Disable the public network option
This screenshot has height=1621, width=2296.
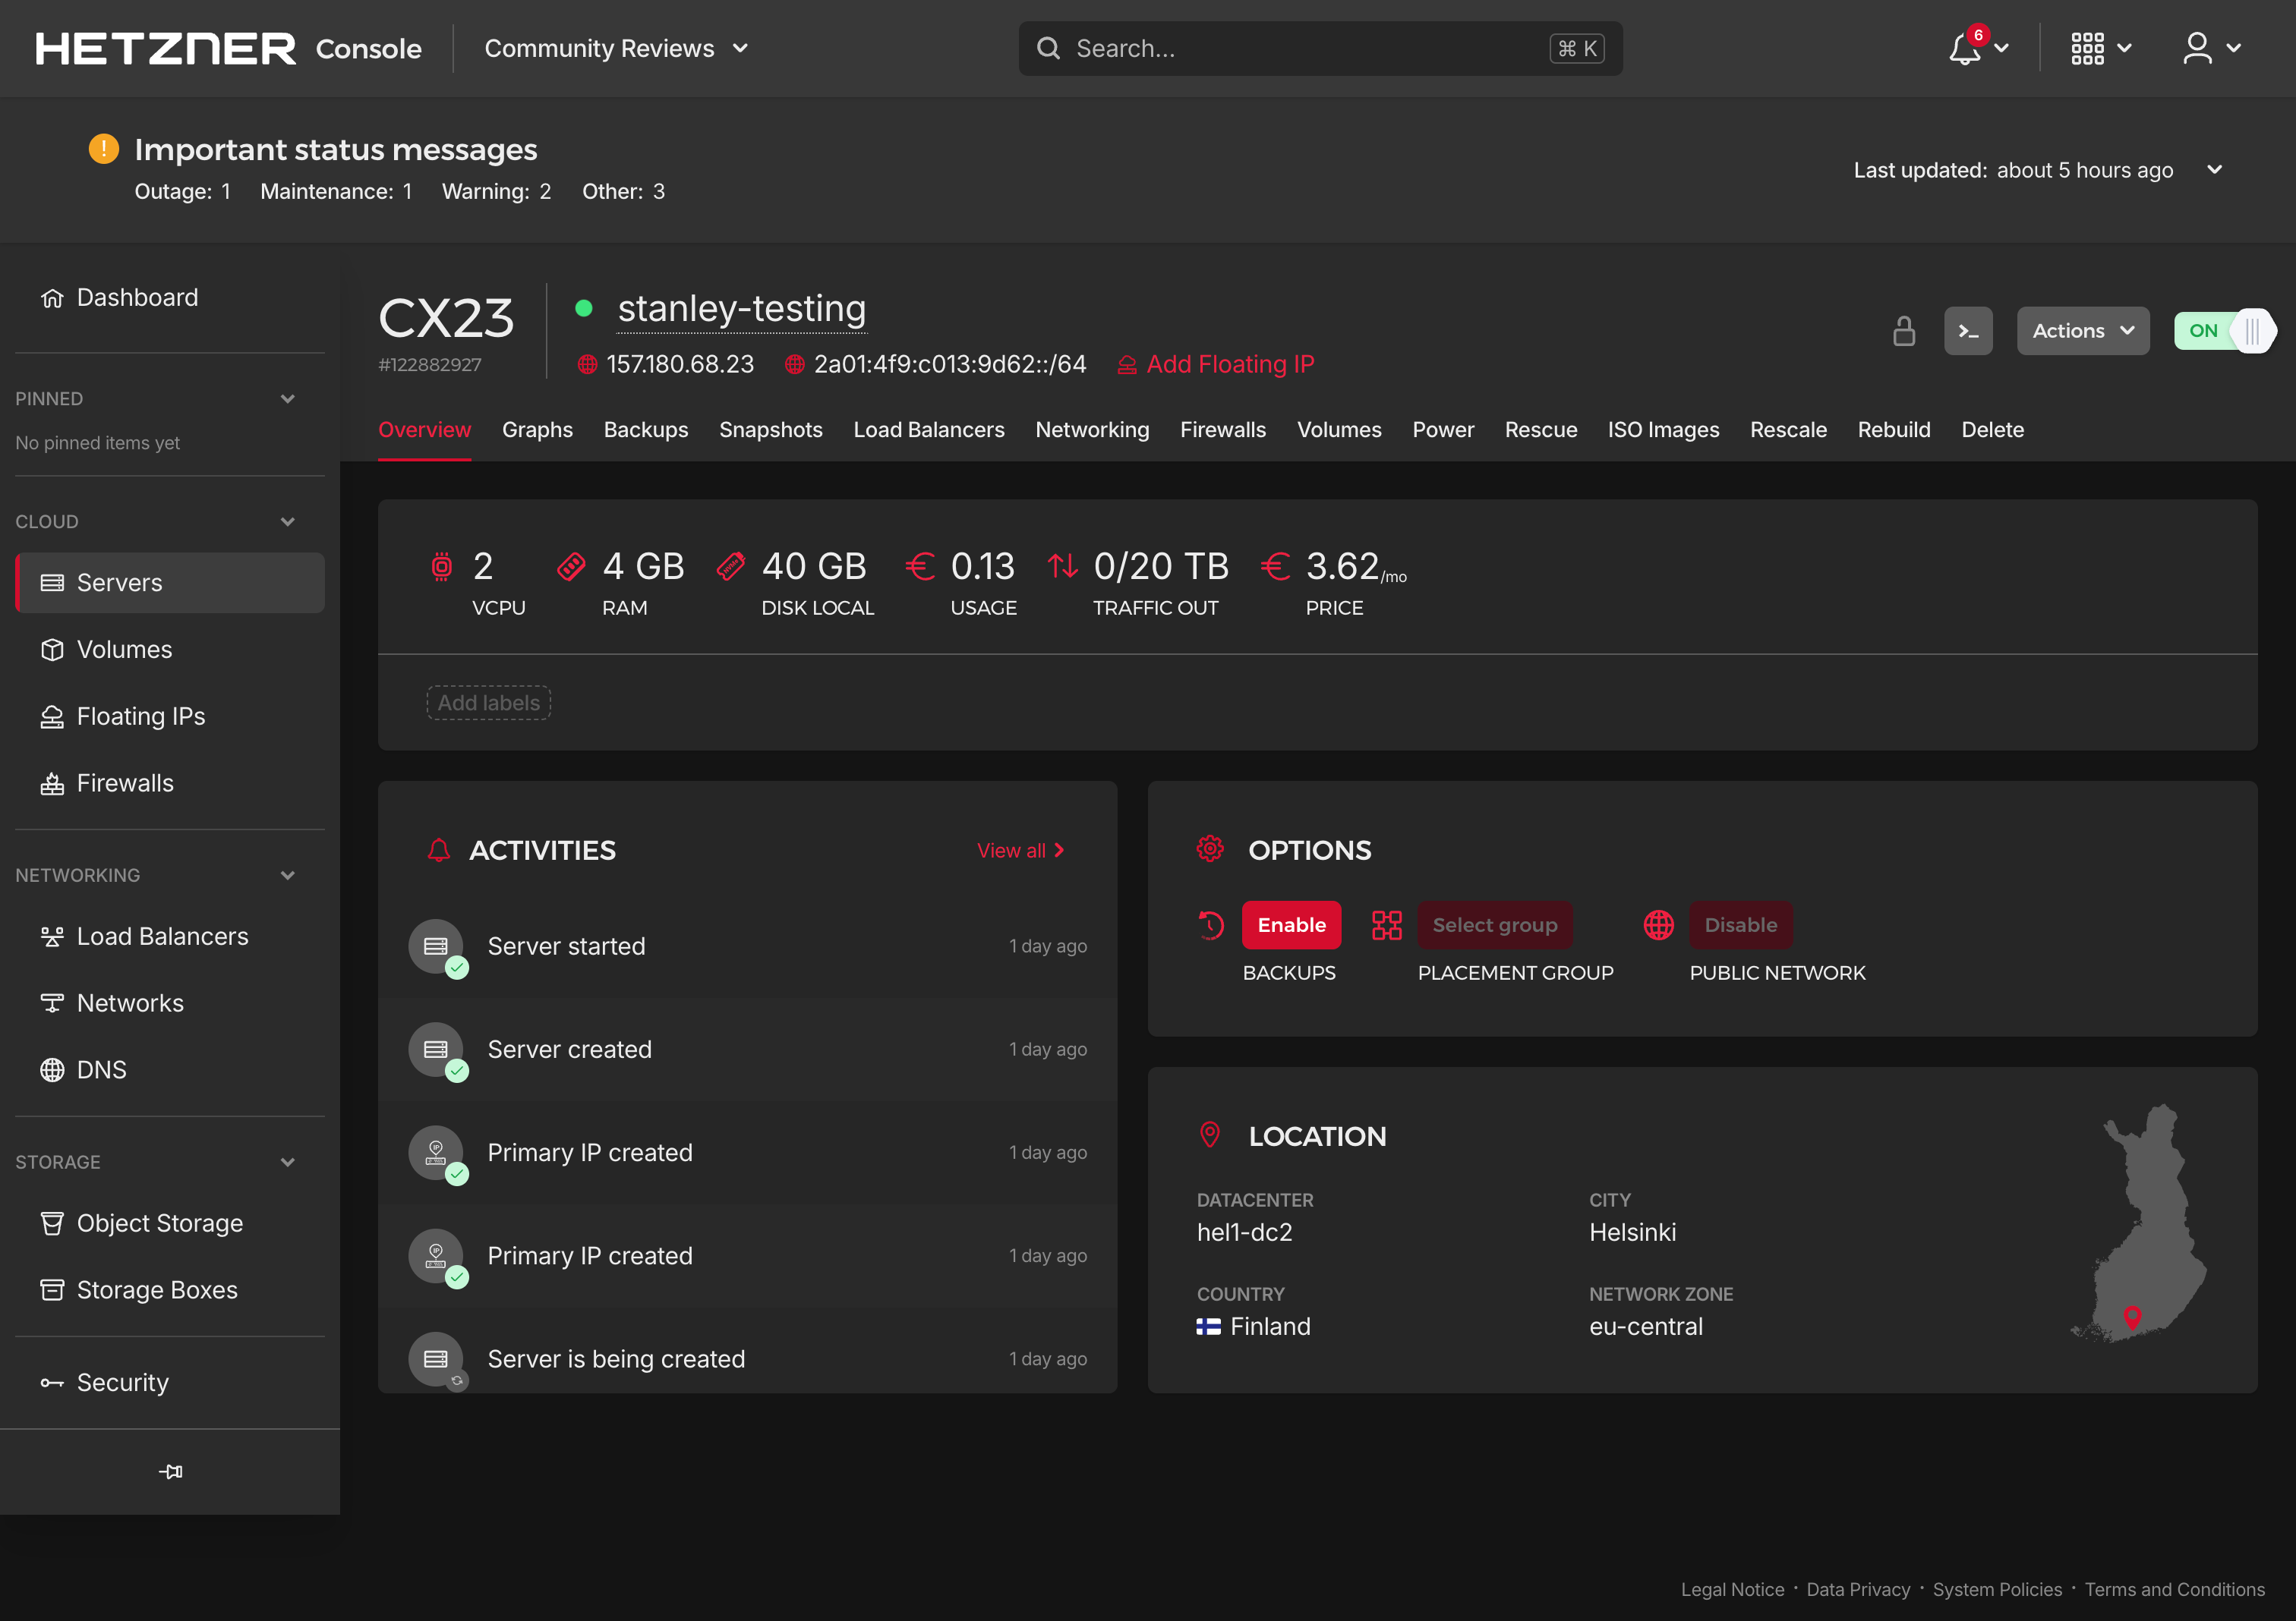(x=1740, y=924)
